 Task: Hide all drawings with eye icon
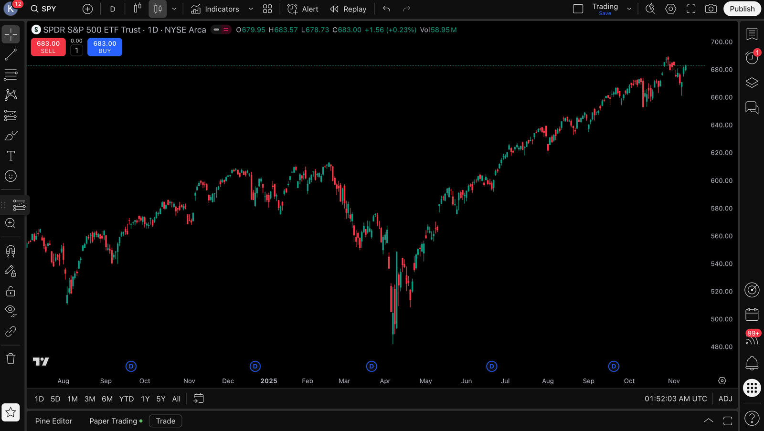tap(11, 311)
